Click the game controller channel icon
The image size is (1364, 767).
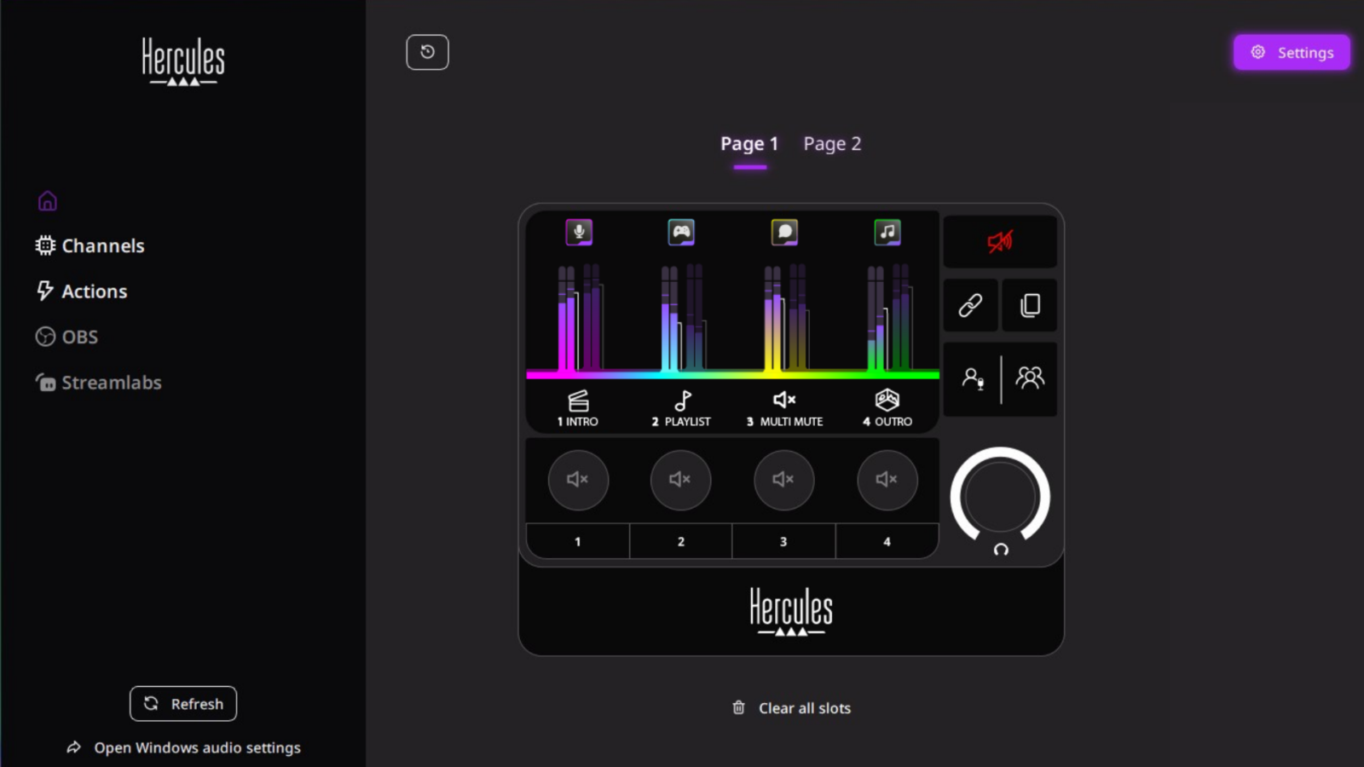(x=681, y=231)
